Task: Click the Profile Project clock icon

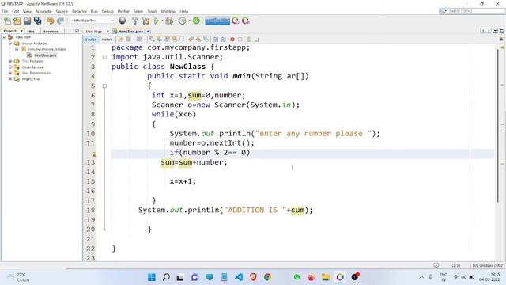Action: coord(183,21)
